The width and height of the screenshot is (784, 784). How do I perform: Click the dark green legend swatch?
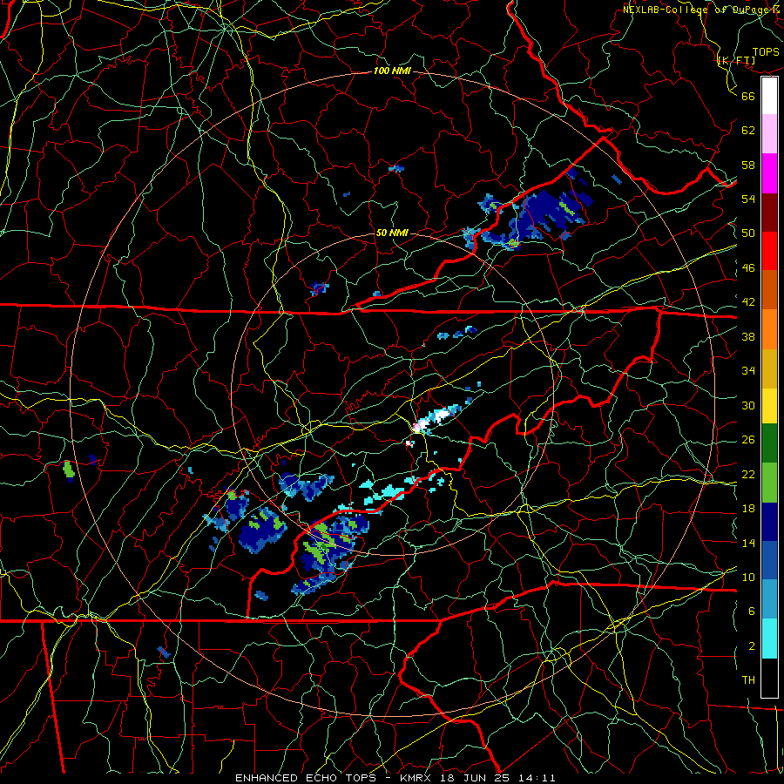(769, 443)
